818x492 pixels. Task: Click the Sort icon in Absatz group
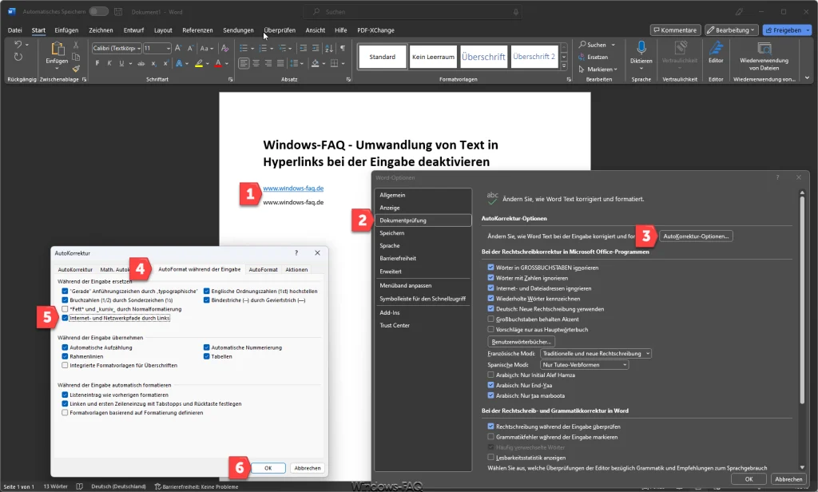[x=329, y=48]
